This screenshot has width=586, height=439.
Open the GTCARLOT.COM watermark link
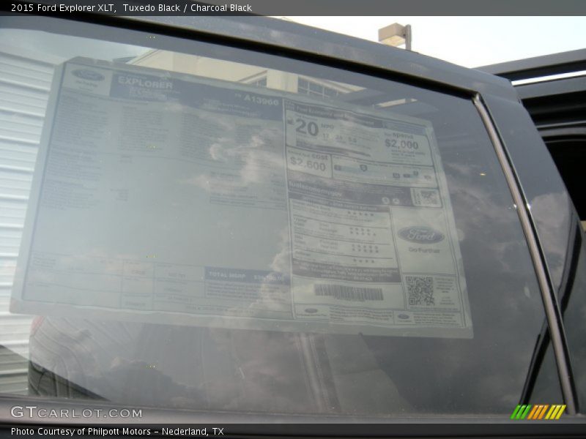pos(76,413)
